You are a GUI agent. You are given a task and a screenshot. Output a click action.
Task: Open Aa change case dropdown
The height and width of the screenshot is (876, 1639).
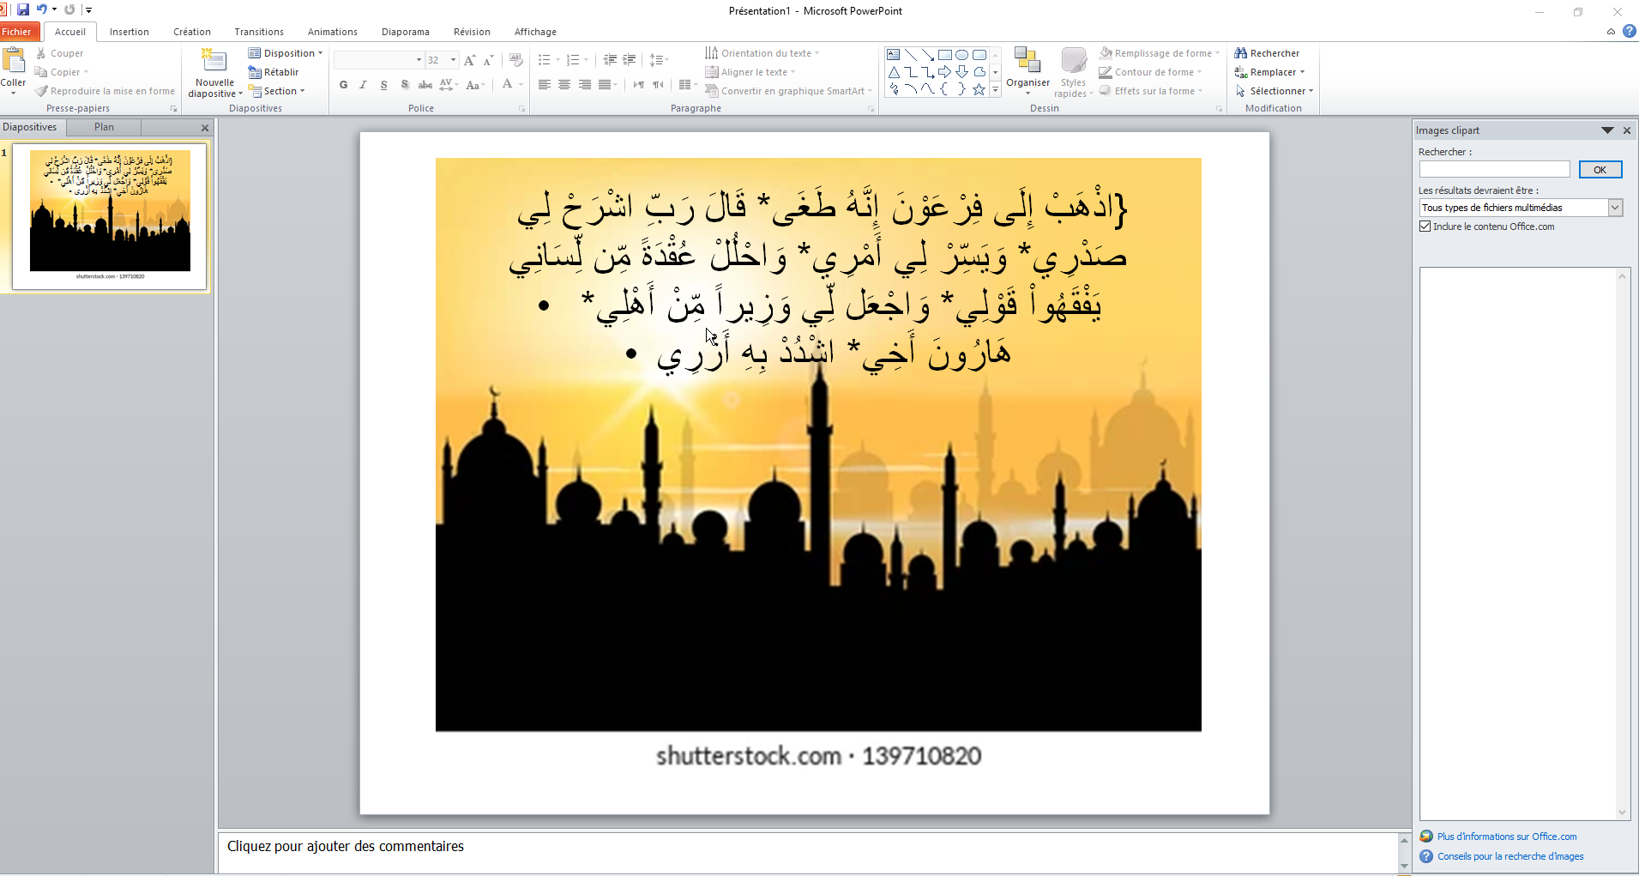pos(475,85)
